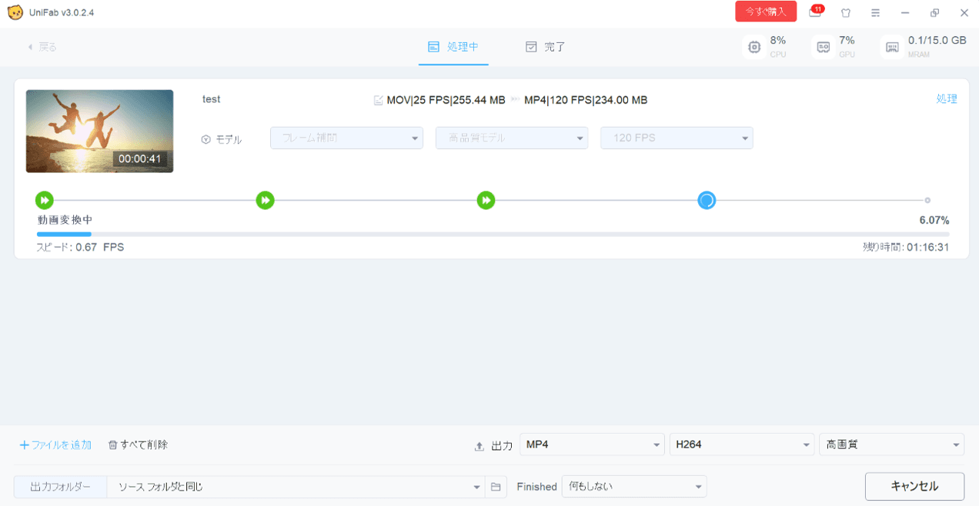Click the conversion progress bar
979x506 pixels.
coord(493,234)
